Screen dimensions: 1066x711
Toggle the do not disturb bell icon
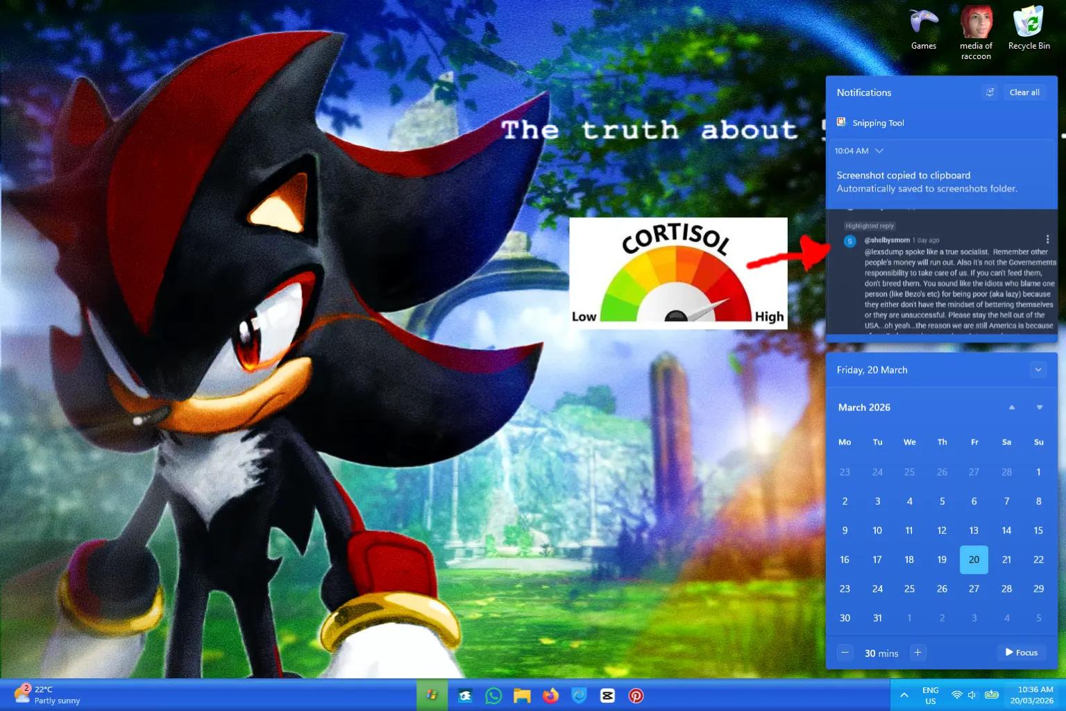990,92
